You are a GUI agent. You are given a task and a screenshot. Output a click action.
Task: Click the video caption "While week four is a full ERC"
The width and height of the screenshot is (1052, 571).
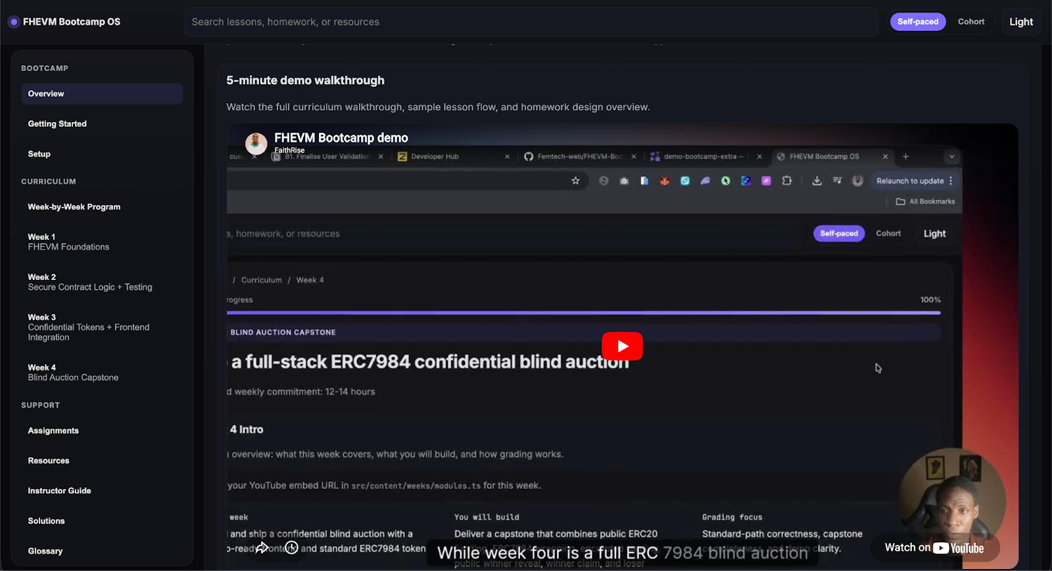pos(623,553)
